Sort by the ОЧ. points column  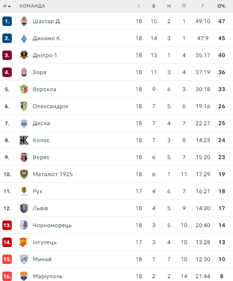click(222, 6)
